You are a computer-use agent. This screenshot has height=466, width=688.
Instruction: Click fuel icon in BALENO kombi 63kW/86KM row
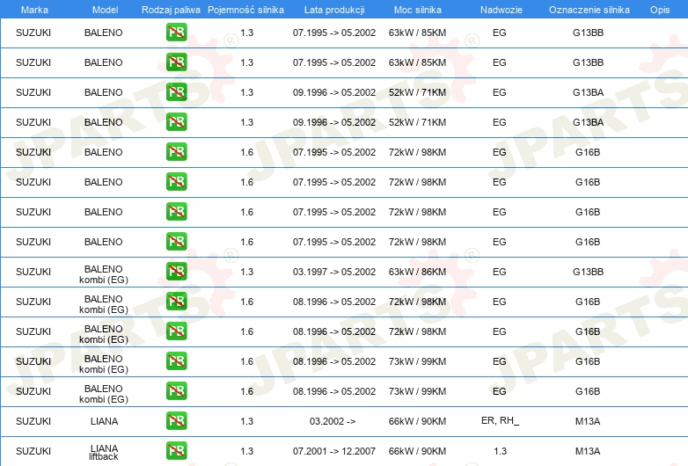(x=176, y=272)
